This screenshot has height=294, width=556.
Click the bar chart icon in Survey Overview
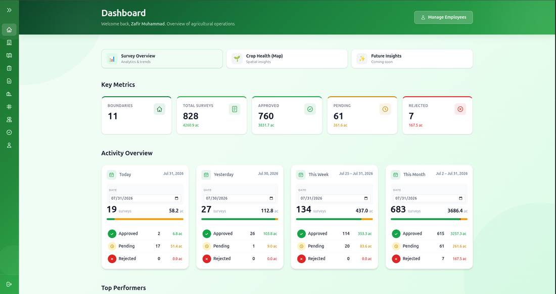112,59
